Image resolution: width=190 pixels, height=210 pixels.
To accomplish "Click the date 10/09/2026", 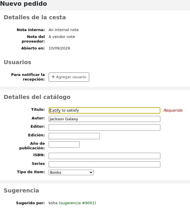I will click(59, 48).
